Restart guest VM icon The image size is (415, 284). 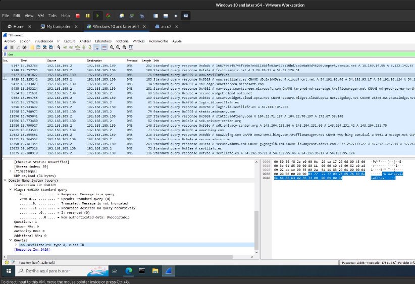[x=108, y=16]
